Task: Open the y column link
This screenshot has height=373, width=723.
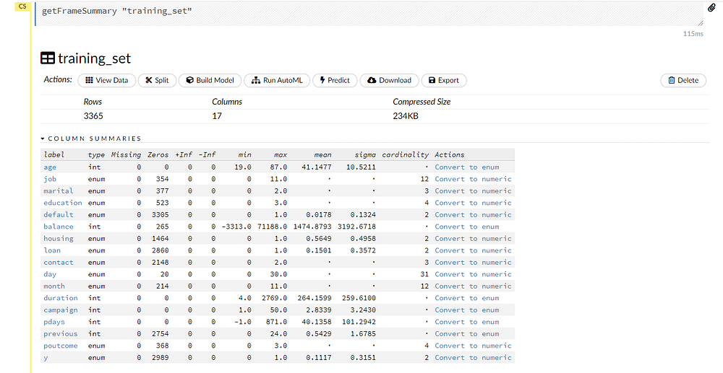Action: click(46, 358)
